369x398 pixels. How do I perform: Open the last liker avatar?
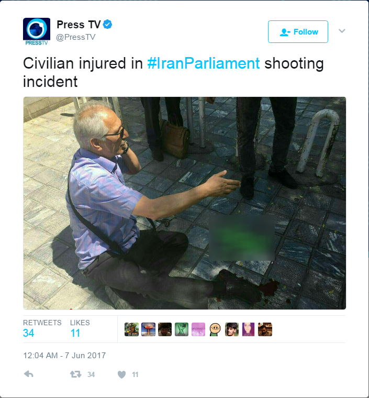coord(265,329)
